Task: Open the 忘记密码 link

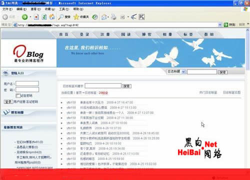Action: click(x=32, y=101)
